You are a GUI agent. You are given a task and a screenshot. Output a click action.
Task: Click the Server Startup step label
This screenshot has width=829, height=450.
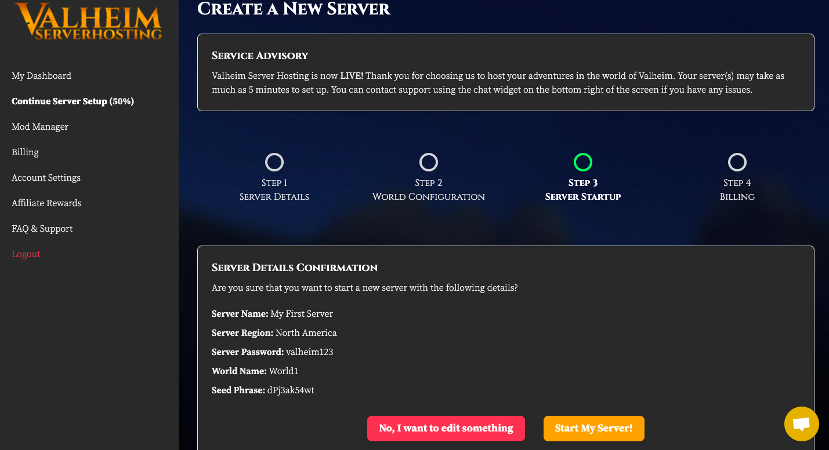[x=583, y=197]
